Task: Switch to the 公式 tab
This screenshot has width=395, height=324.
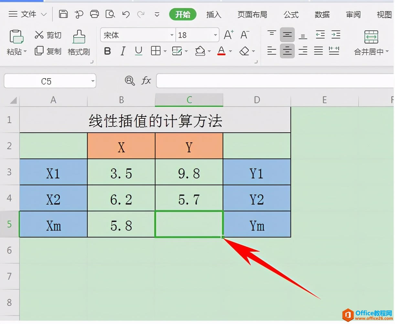Action: pos(291,15)
